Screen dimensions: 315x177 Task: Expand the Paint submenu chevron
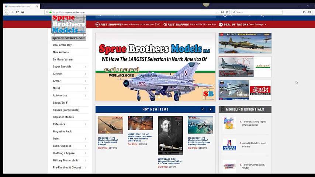85,139
